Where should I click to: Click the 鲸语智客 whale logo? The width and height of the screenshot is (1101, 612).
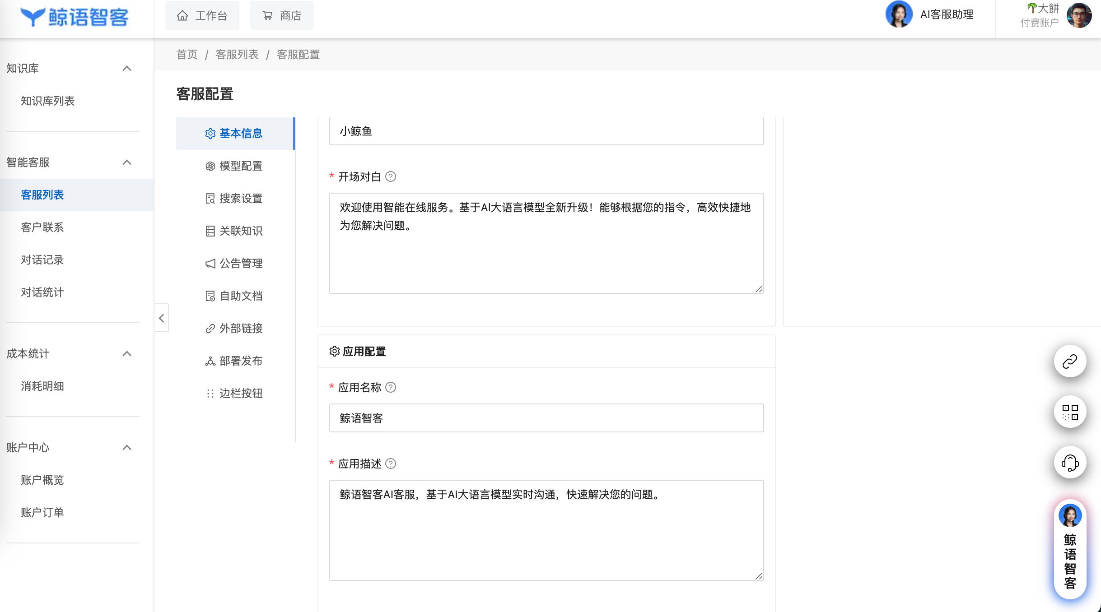click(75, 17)
